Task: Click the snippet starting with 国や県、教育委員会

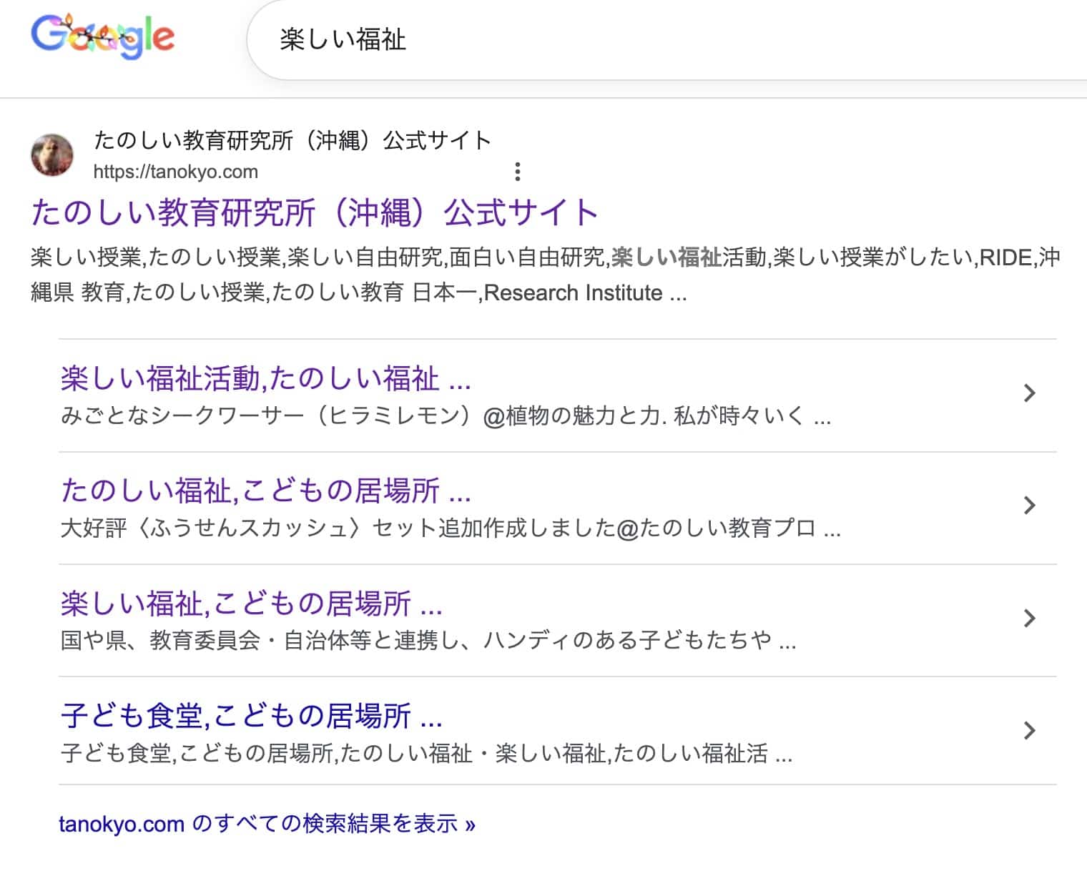Action: coord(428,640)
